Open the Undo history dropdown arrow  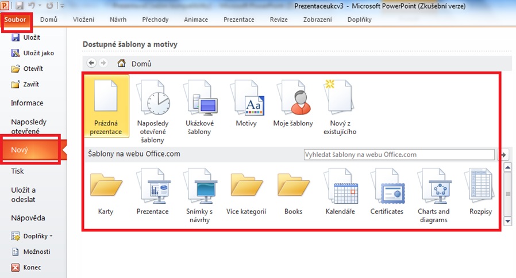(40, 6)
